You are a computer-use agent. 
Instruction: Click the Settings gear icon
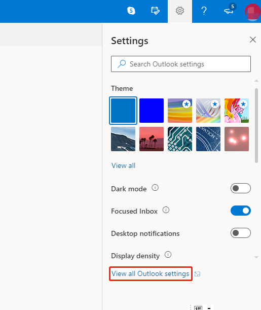180,11
